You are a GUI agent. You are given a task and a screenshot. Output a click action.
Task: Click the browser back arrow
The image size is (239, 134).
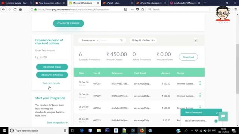pyautogui.click(x=3, y=9)
